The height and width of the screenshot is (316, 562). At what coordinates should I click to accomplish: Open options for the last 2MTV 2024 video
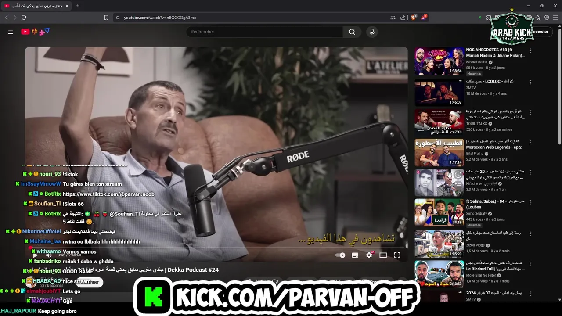[530, 294]
